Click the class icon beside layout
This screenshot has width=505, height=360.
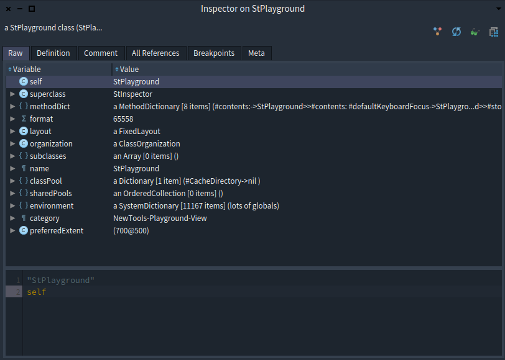tap(24, 131)
